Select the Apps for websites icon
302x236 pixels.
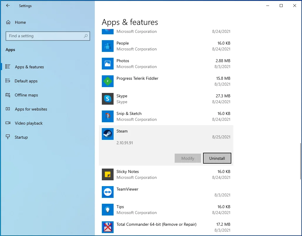[x=8, y=109]
